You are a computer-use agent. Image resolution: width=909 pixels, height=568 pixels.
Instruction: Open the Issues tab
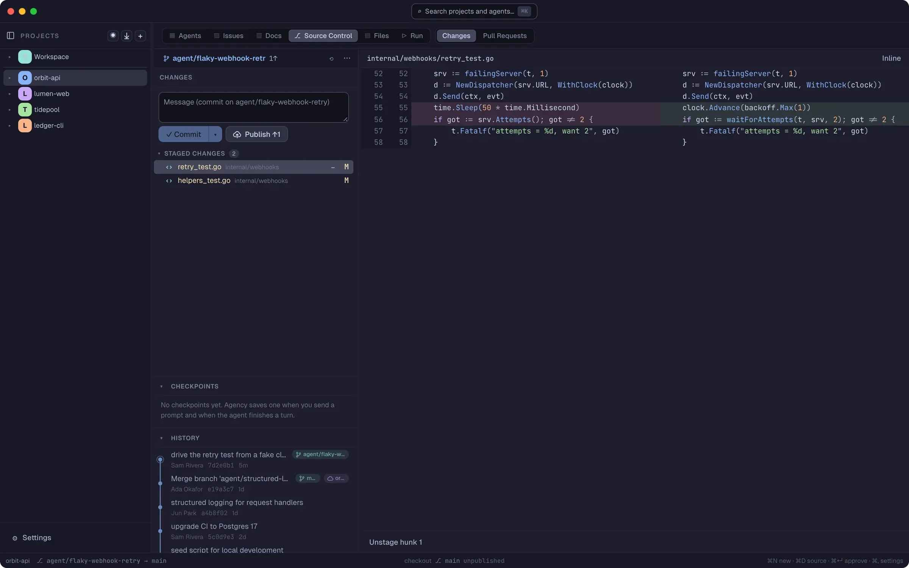[x=229, y=36]
